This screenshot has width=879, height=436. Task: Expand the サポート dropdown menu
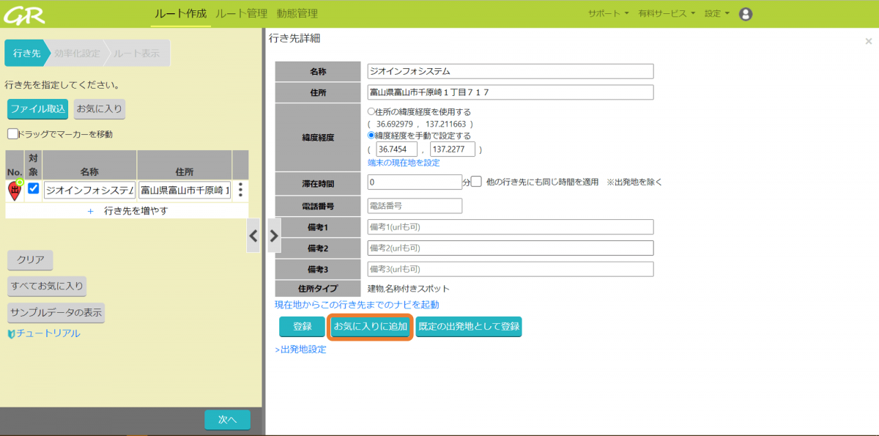coord(608,13)
